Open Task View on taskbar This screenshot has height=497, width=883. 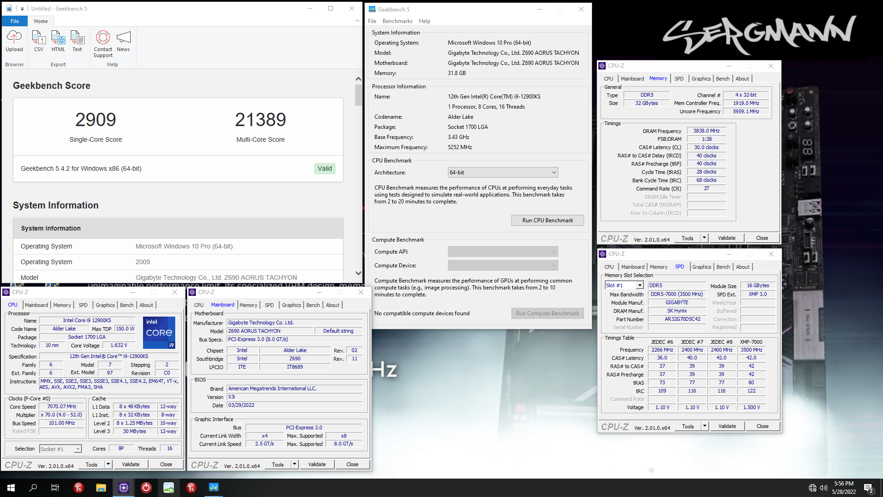(55, 488)
